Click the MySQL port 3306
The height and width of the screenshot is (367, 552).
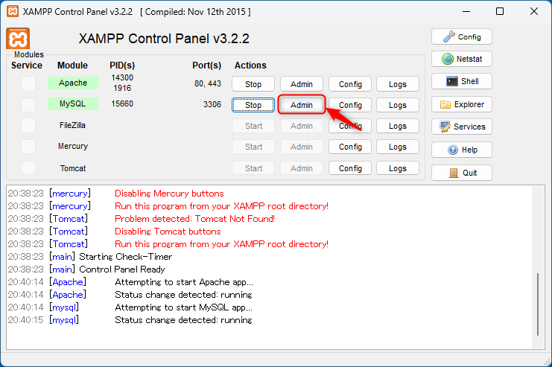tap(212, 104)
